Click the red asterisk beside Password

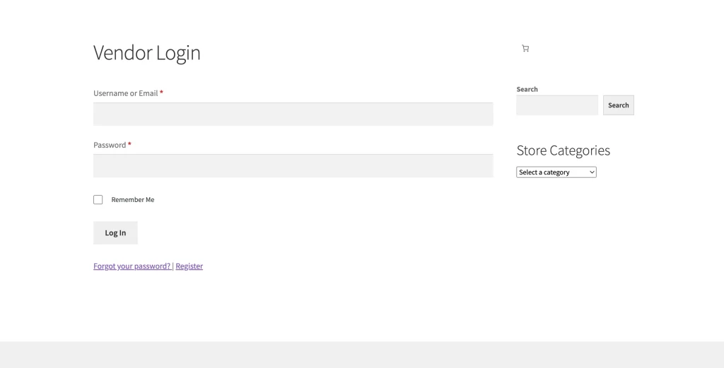(x=129, y=145)
